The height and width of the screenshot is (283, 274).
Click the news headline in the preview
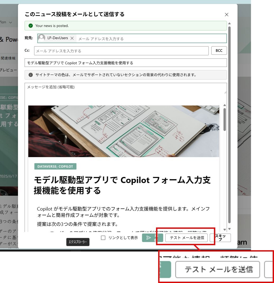[122, 185]
